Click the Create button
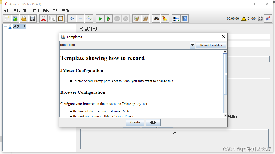Screen dimensions: 275x154 tap(135, 122)
